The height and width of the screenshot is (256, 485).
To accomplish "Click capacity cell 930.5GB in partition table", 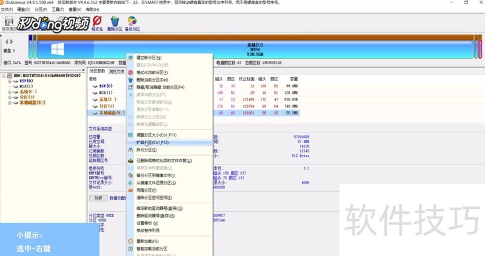I will [x=291, y=99].
